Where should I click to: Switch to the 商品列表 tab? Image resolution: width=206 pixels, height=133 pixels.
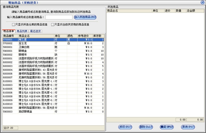[22, 31]
